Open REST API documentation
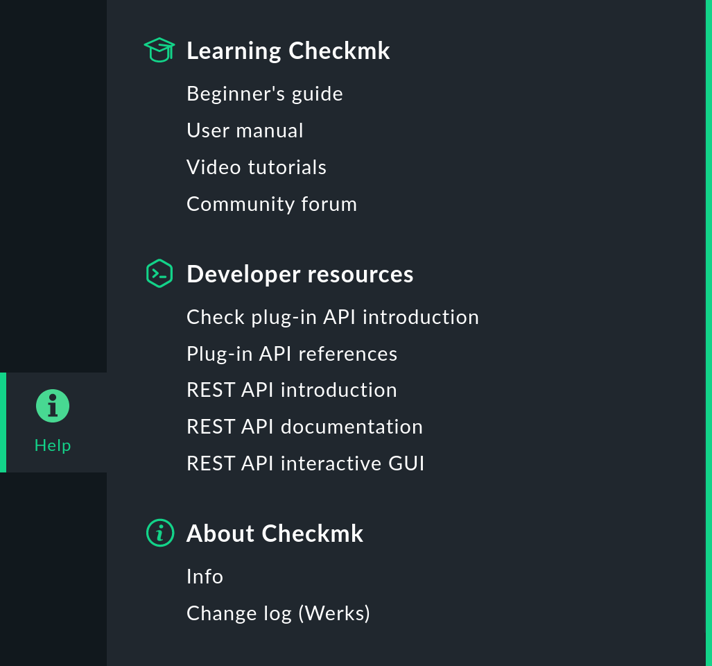The height and width of the screenshot is (666, 712). [304, 427]
